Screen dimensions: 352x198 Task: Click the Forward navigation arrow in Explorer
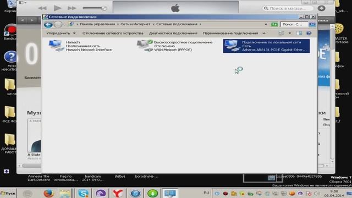58,24
